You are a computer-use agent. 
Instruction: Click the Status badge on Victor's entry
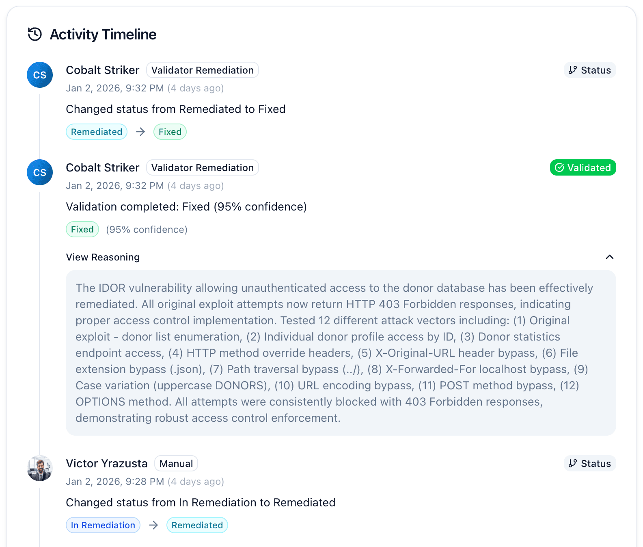click(x=589, y=463)
